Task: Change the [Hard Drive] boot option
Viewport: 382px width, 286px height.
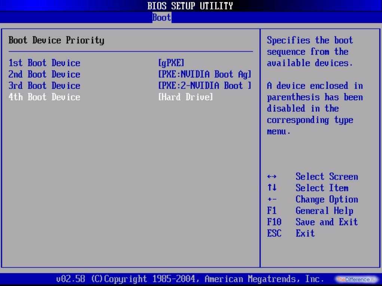Action: point(186,97)
